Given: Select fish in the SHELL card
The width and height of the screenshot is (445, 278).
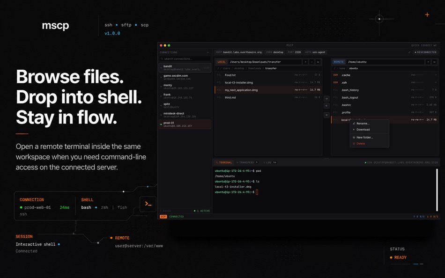Looking at the screenshot, I should tap(122, 207).
